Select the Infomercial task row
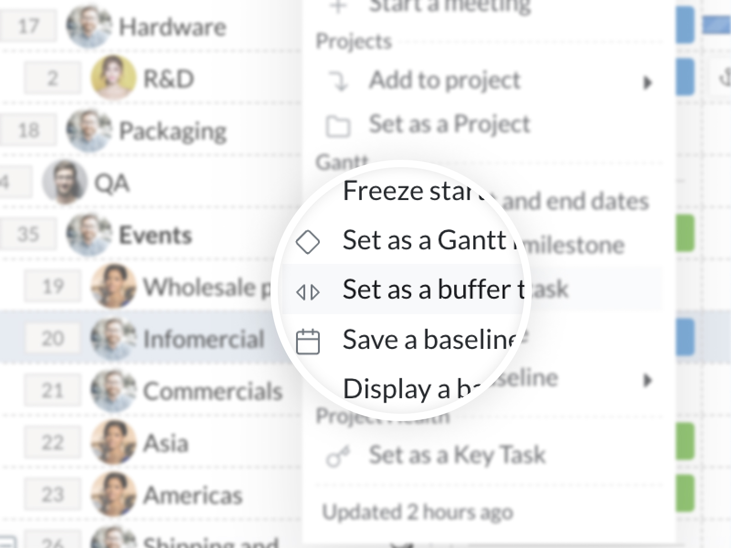The width and height of the screenshot is (731, 548). 204,339
